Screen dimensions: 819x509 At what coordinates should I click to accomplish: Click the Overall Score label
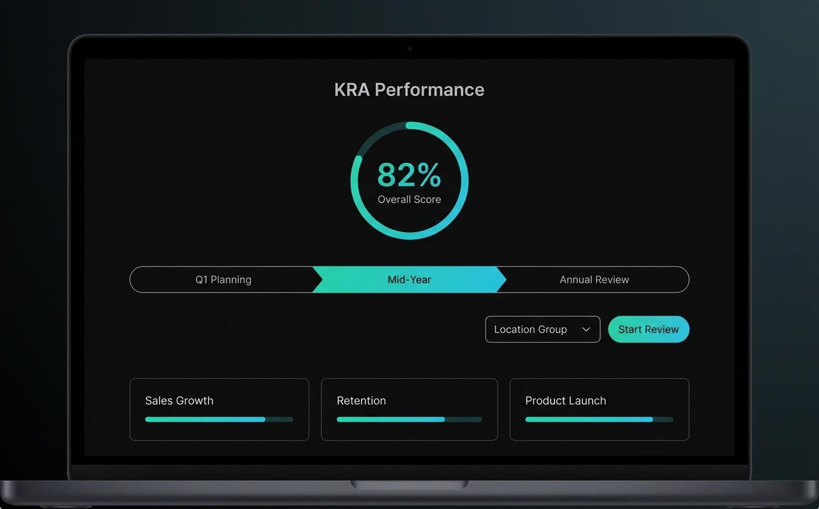(409, 200)
